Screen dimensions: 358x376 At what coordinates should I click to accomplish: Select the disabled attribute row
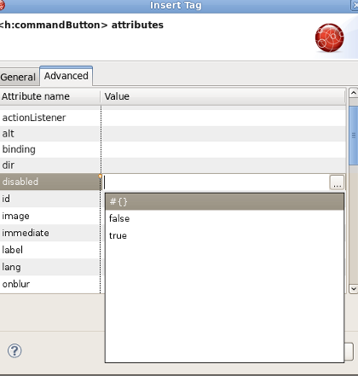[49, 182]
